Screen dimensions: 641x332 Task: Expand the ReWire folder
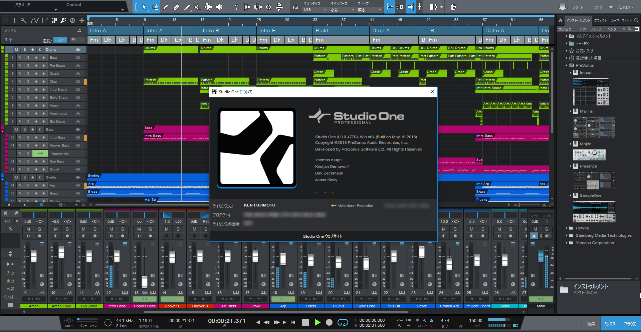[x=567, y=228]
